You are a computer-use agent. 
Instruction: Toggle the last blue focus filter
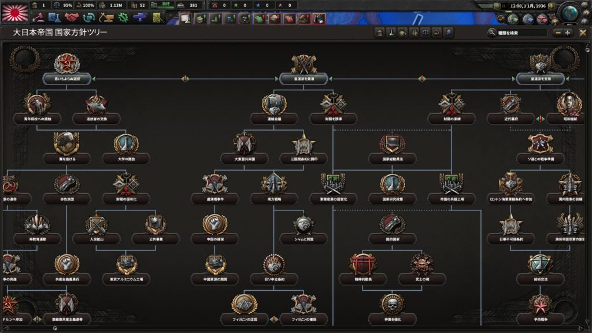click(448, 33)
